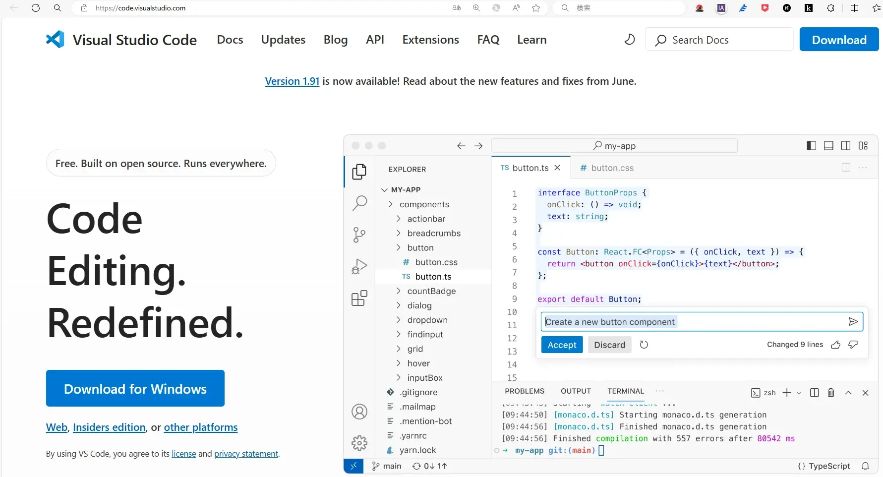Screen dimensions: 883x477
Task: Close the terminal panel
Action: pos(866,393)
